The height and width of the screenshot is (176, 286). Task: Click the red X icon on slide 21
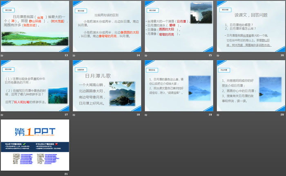tap(56, 144)
